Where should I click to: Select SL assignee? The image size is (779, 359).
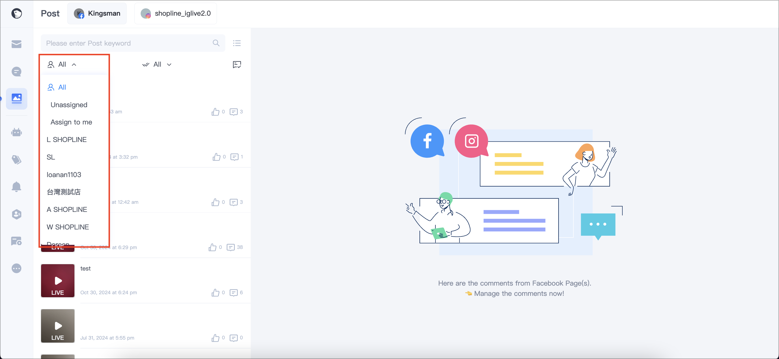pos(51,157)
